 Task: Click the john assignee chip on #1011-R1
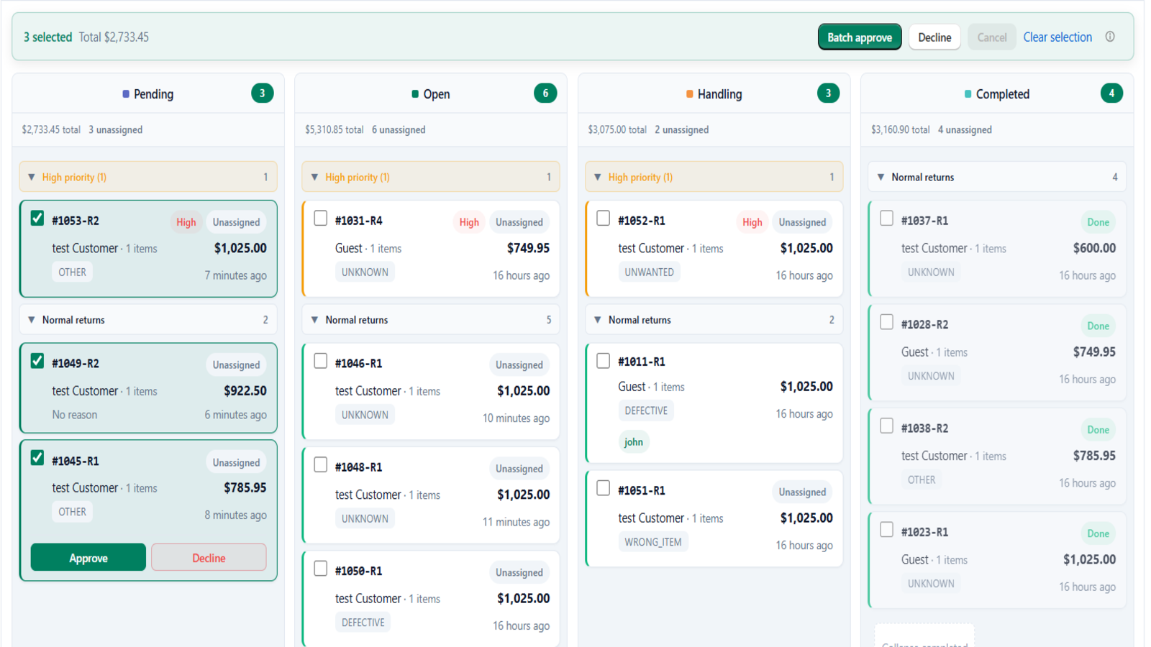click(x=634, y=442)
